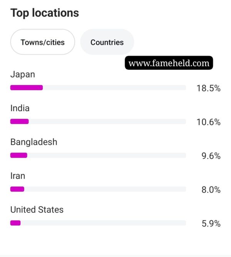Click the India magenta progress bar
The width and height of the screenshot is (231, 257).
[x=20, y=121]
